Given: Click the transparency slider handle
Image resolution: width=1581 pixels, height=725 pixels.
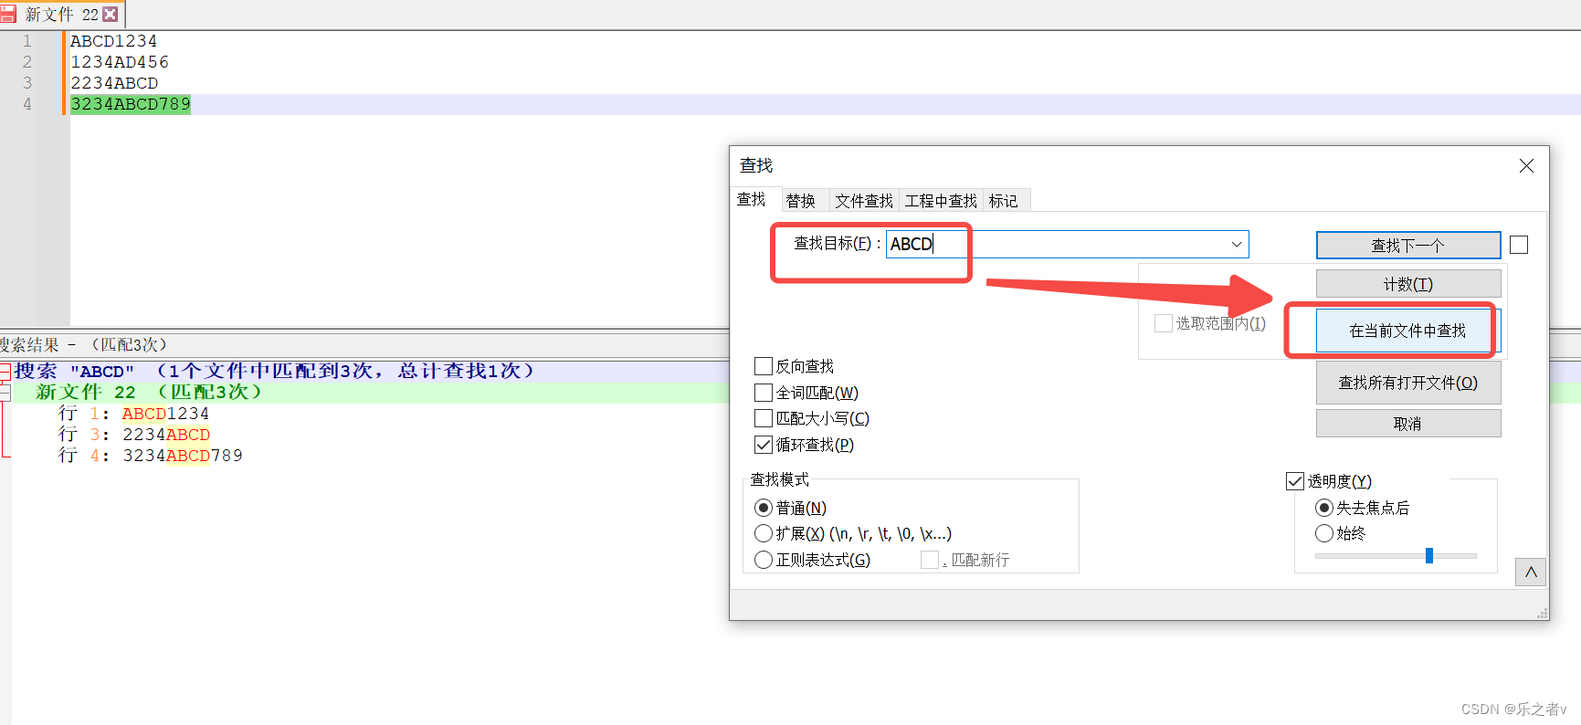Looking at the screenshot, I should 1429,555.
